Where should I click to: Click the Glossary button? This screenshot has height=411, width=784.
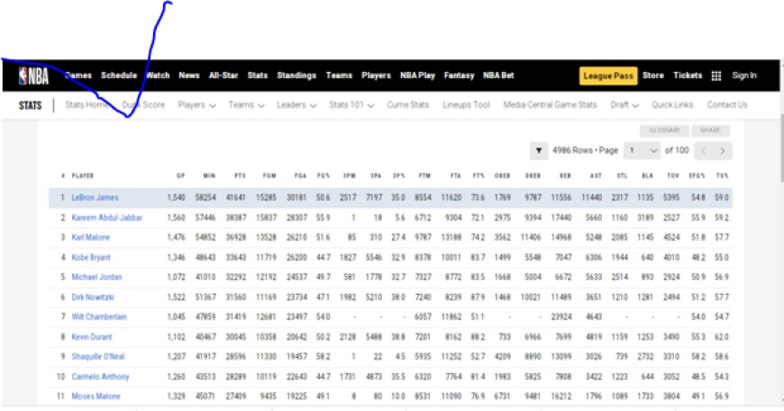coord(664,130)
